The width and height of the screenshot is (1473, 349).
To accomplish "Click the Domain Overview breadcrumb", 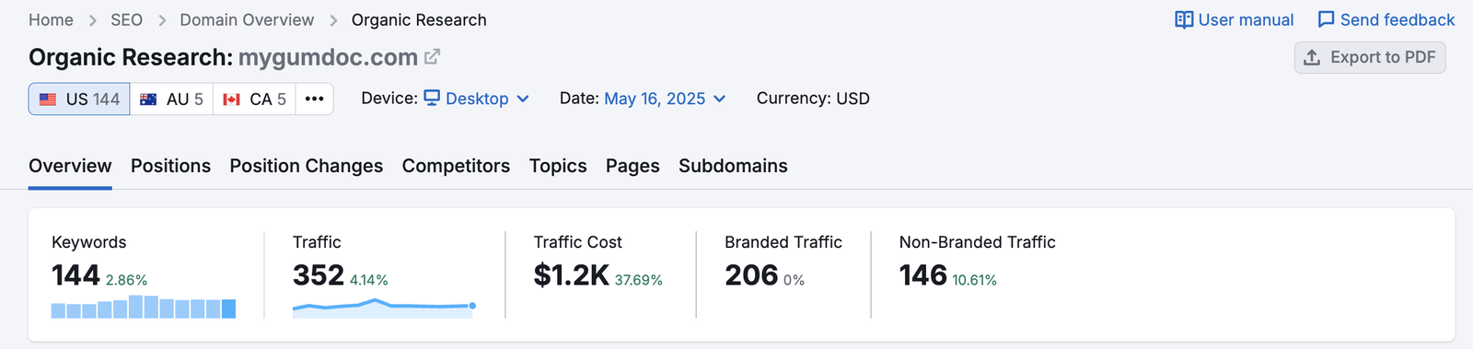I will pos(247,19).
